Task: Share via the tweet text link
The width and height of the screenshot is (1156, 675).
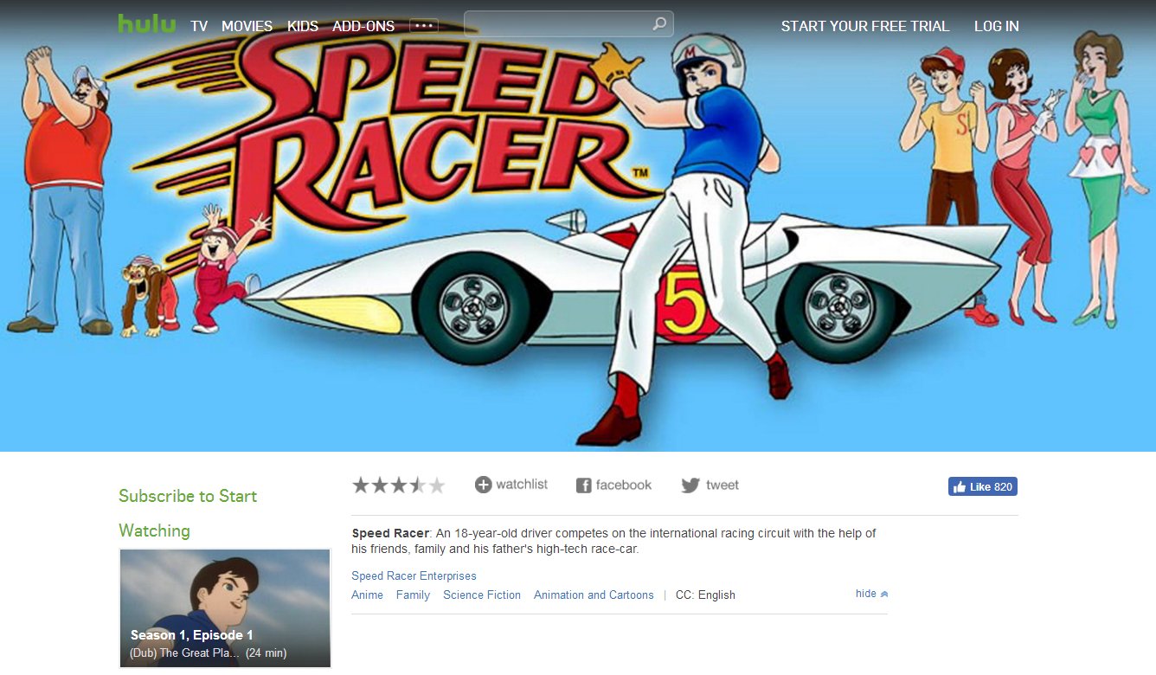Action: click(722, 485)
